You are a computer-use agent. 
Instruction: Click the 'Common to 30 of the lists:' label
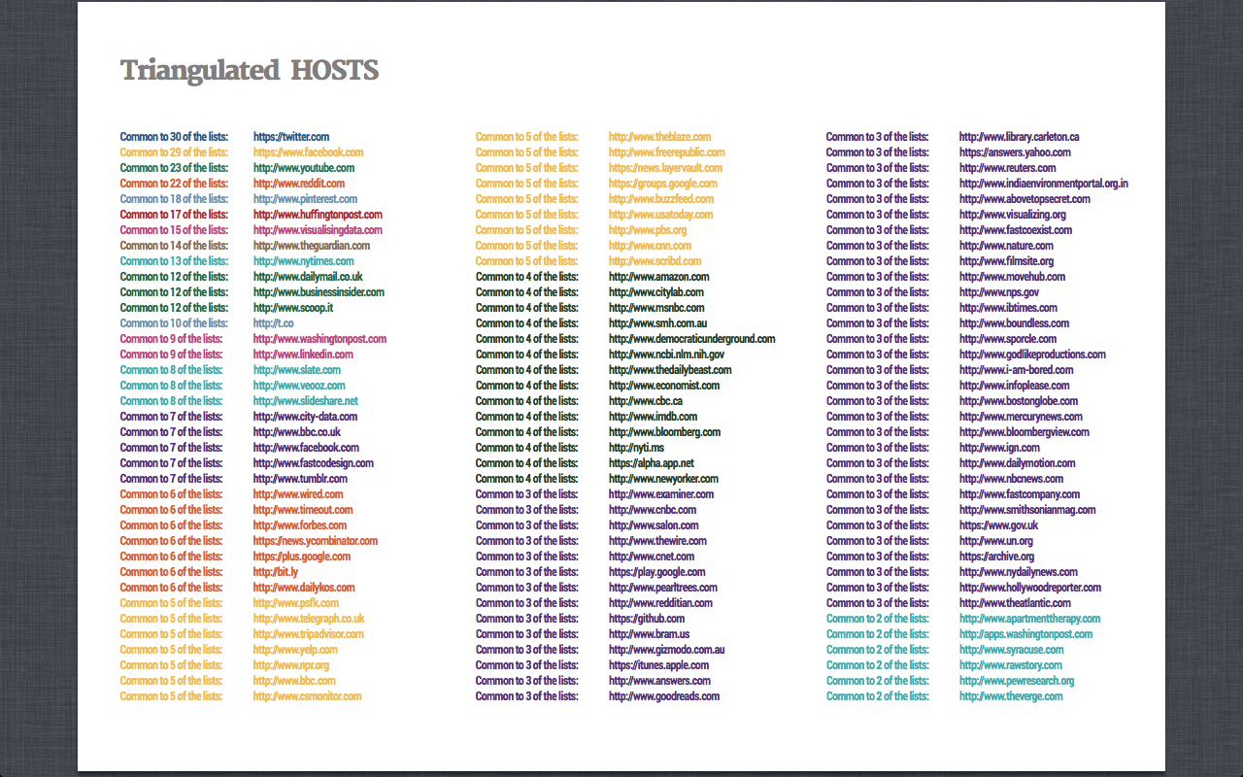[175, 137]
